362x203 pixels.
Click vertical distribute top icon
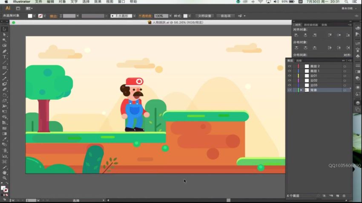click(296, 48)
